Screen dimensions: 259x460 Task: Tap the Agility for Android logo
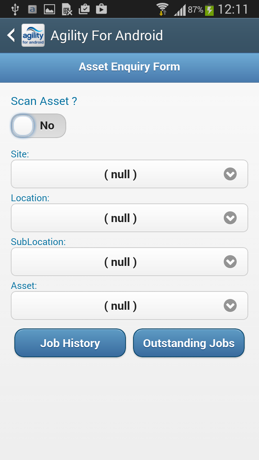tap(33, 35)
